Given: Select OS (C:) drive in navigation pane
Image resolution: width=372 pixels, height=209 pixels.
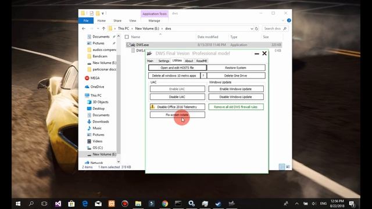Looking at the screenshot, I should click(x=98, y=147).
